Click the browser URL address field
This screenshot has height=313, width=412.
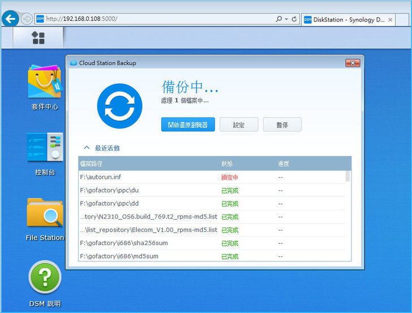[x=158, y=19]
